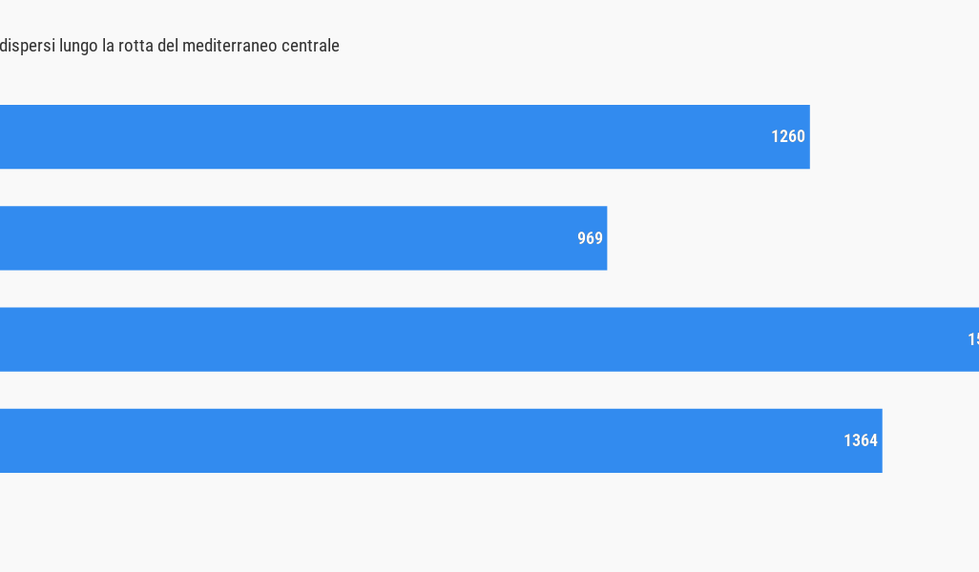Click the partially visible value on the longest bar
Viewport: 979px width, 572px height.
pos(973,339)
